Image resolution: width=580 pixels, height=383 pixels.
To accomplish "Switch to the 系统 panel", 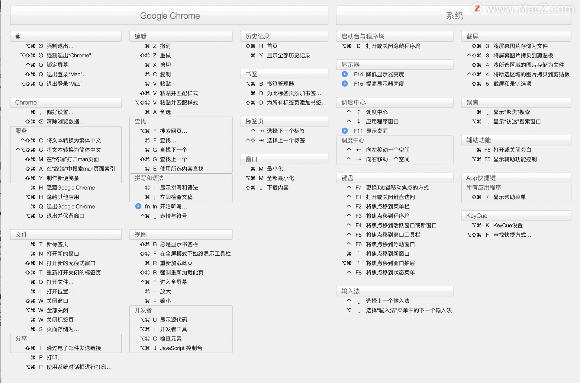I will click(x=454, y=16).
